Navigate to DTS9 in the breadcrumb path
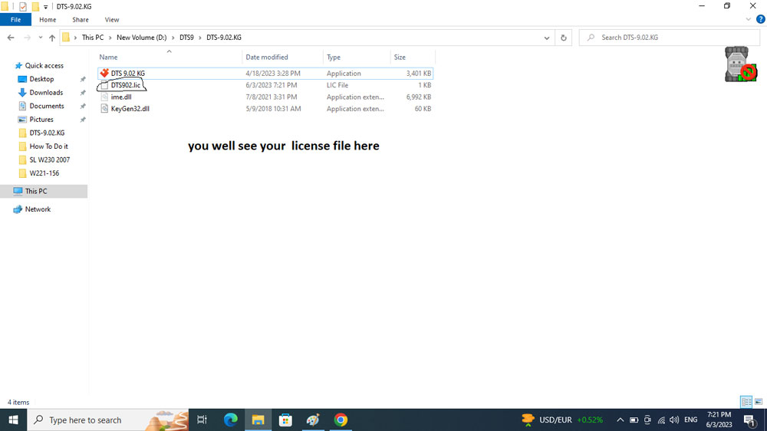The image size is (767, 431). point(186,38)
